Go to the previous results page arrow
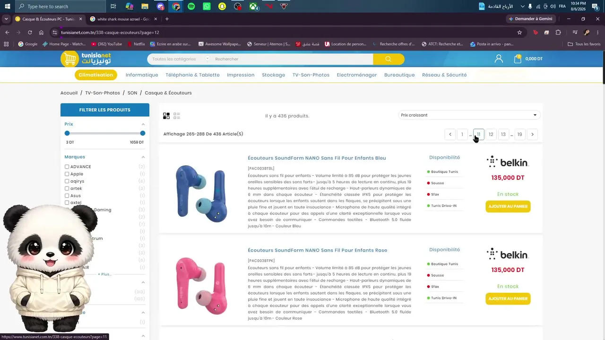605x340 pixels. 450,135
